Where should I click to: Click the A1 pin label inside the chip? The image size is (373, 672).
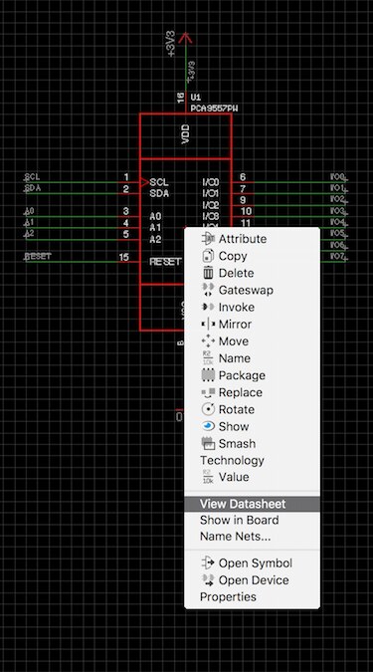[155, 228]
